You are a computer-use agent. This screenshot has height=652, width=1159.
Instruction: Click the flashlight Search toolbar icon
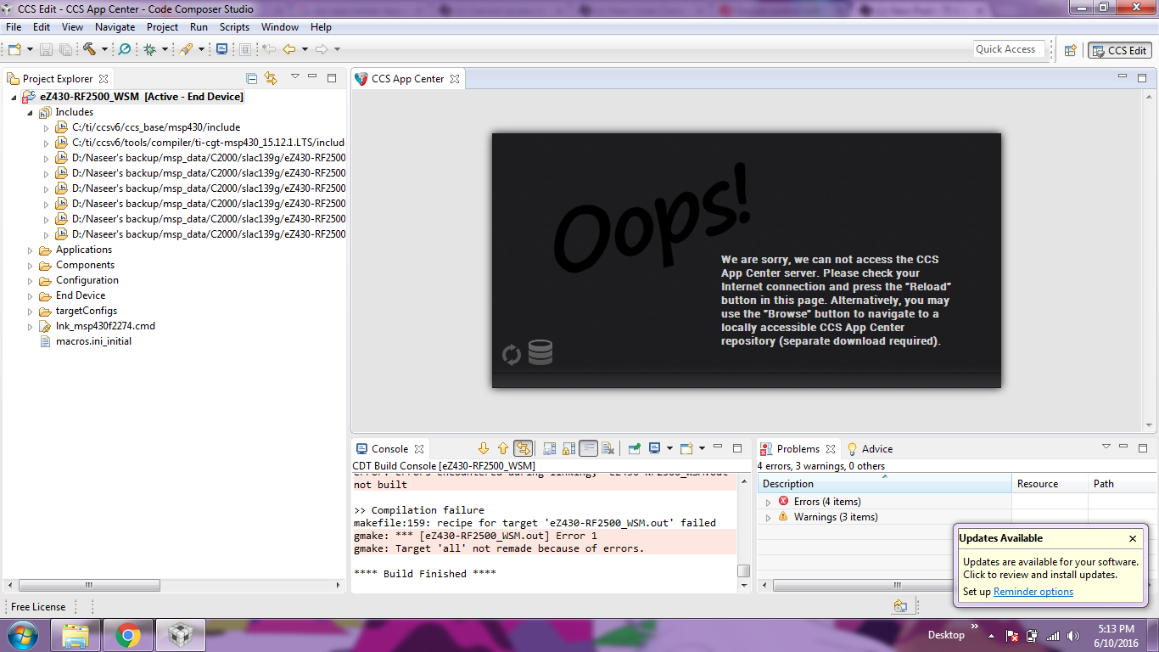tap(186, 49)
